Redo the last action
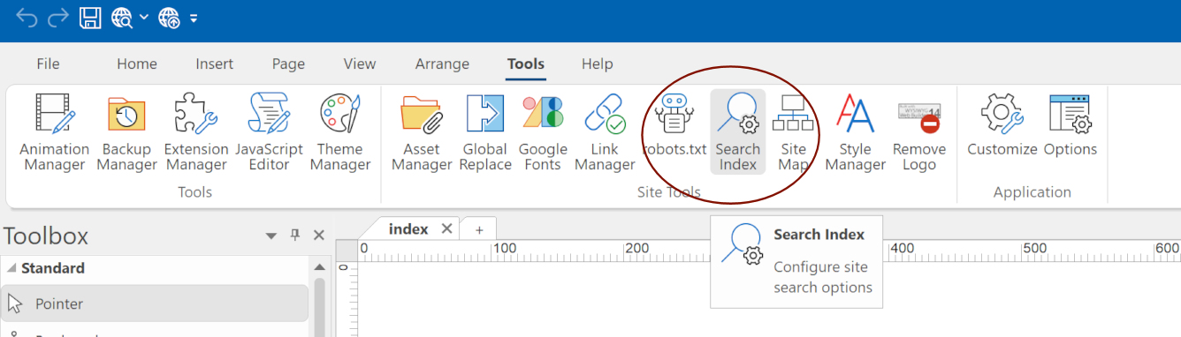Viewport: 1181px width, 337px height. coord(58,18)
